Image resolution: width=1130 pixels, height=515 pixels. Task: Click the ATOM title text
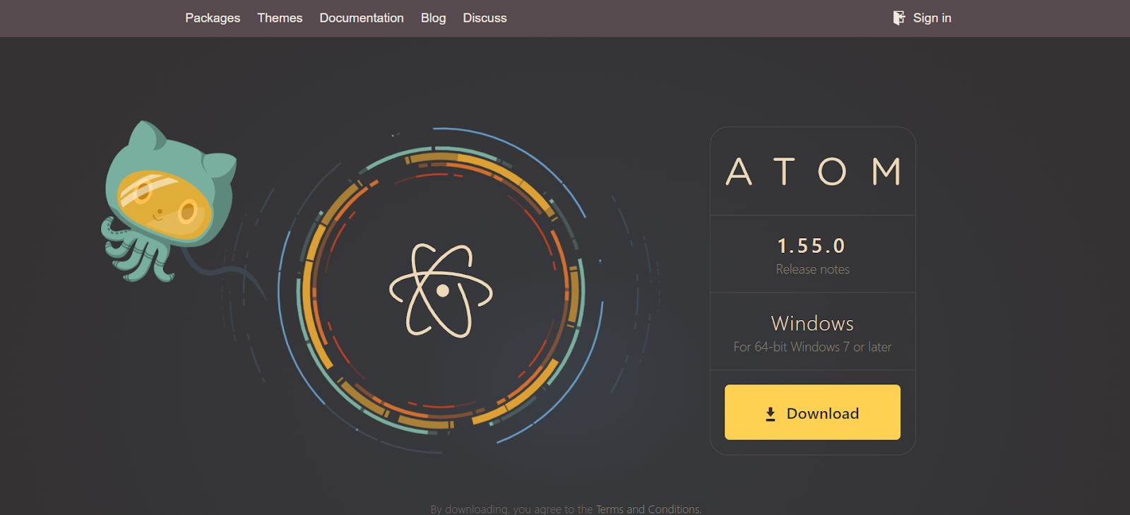tap(813, 172)
